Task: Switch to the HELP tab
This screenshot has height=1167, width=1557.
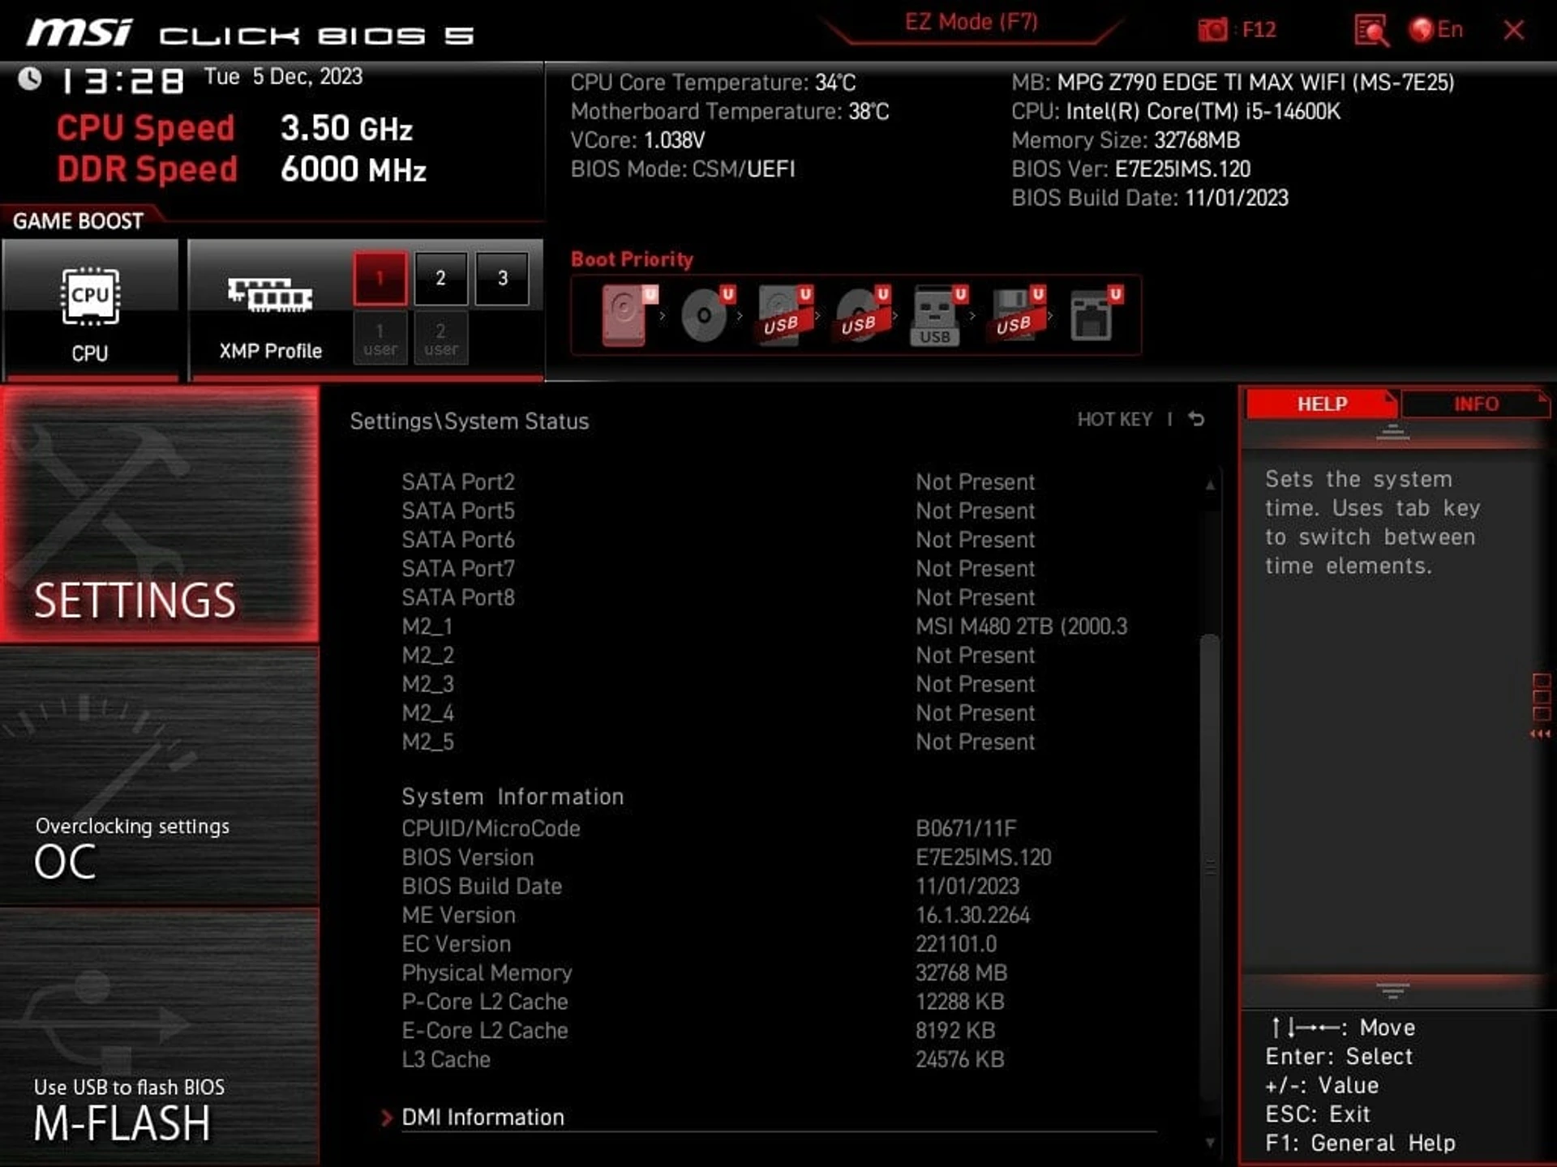Action: [1321, 404]
